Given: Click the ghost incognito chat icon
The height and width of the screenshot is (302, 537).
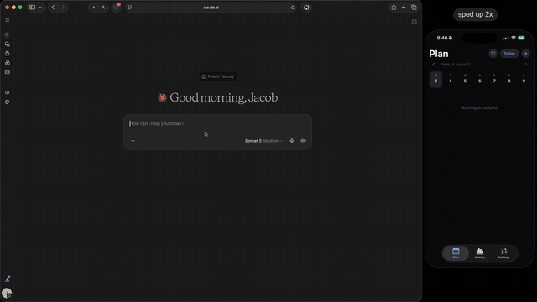Looking at the screenshot, I should (414, 22).
